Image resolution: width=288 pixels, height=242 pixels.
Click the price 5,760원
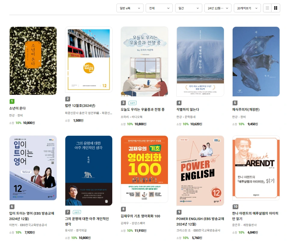[197, 238]
